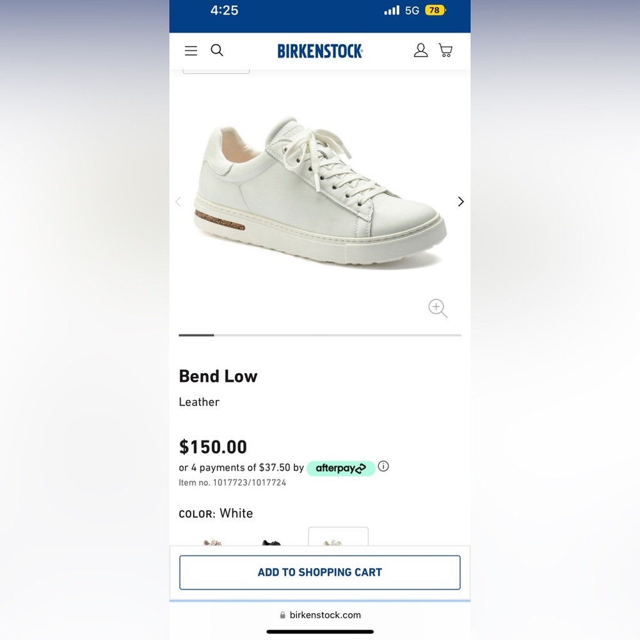The height and width of the screenshot is (640, 640).
Task: Click the product photo of the white sneaker
Action: coord(319,192)
